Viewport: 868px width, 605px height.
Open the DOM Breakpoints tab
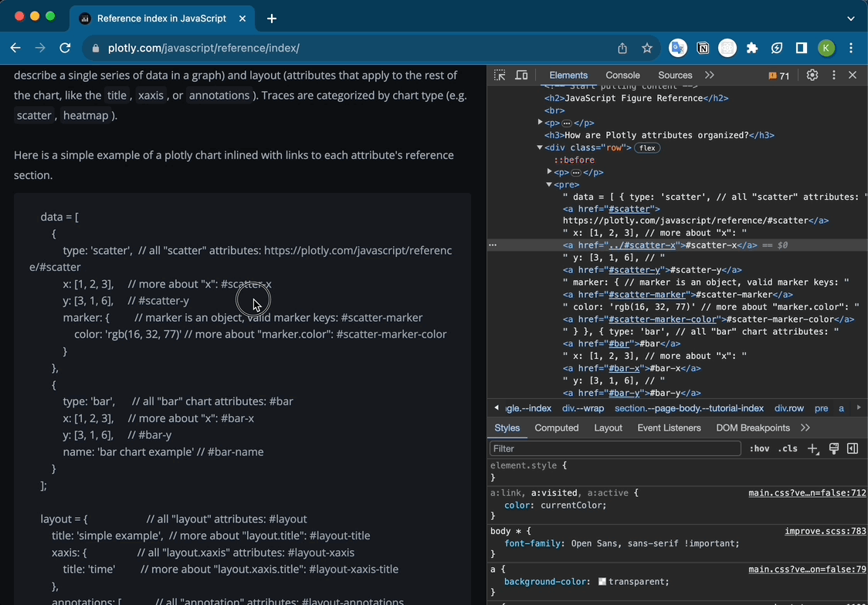point(752,428)
